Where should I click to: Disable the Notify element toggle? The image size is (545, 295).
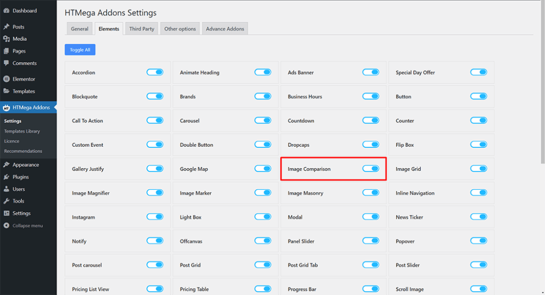point(155,241)
